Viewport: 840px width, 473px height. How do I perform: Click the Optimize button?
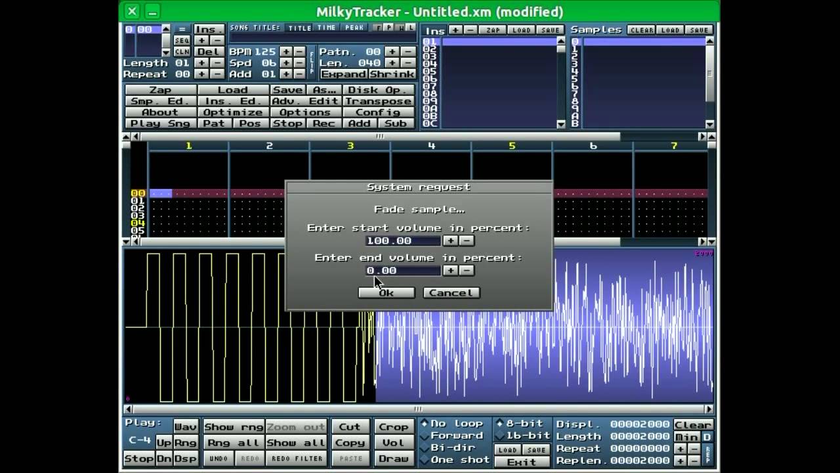coord(233,112)
